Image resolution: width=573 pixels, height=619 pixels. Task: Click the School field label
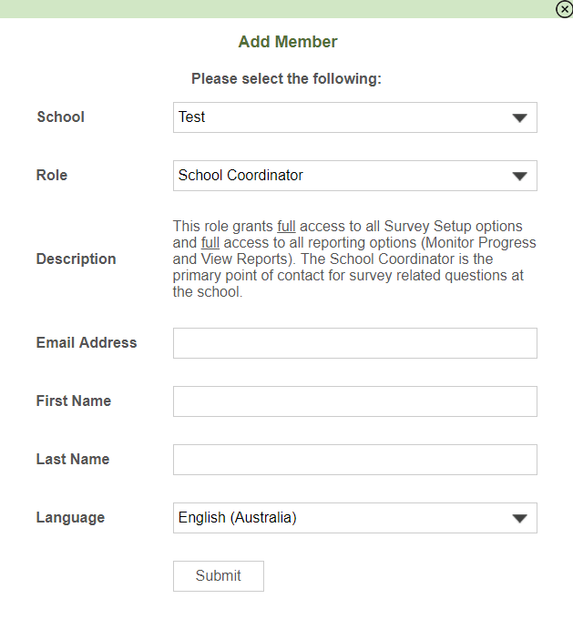pyautogui.click(x=60, y=117)
